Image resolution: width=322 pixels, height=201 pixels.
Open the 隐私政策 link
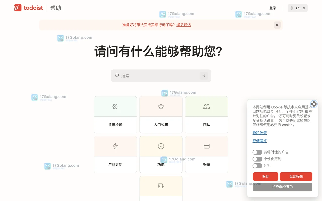(260, 133)
